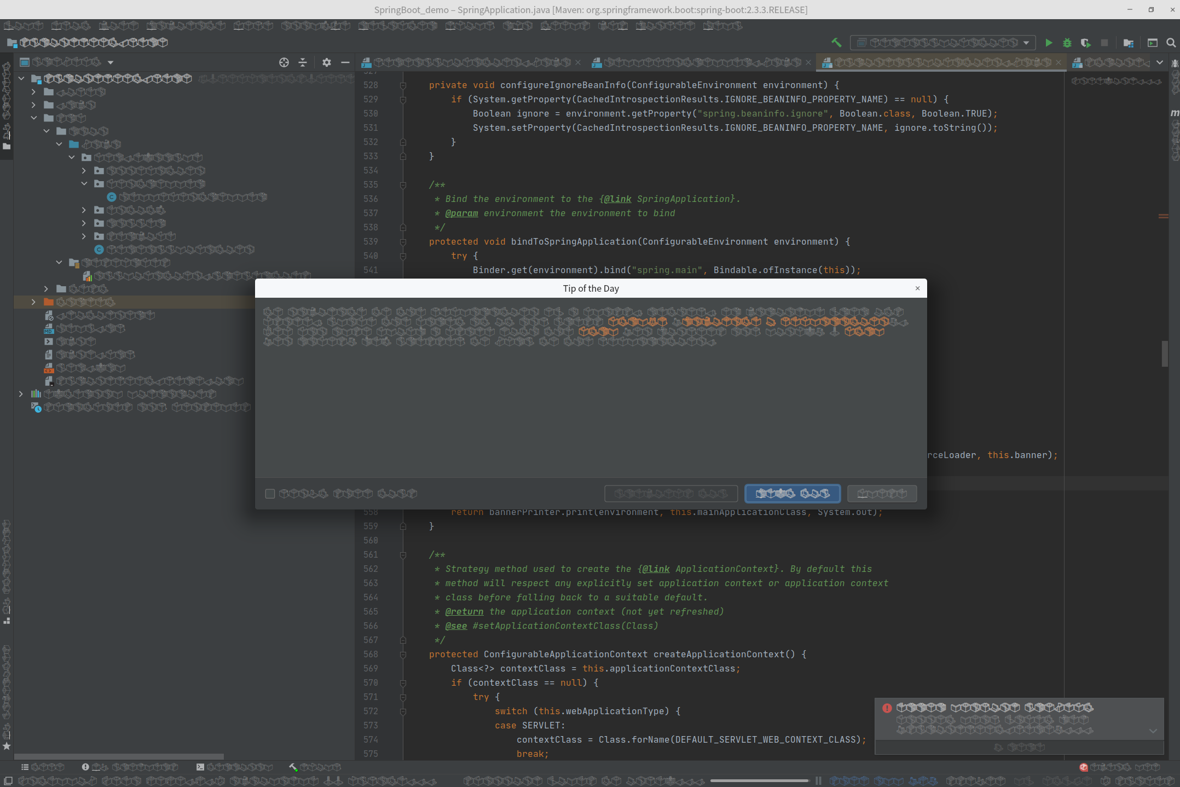1180x787 pixels.
Task: Start debugging with the bug icon
Action: [1067, 43]
